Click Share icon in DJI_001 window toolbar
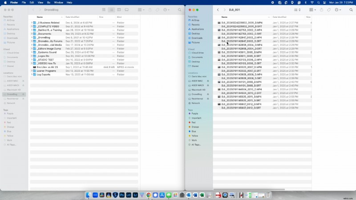This screenshot has height=200, width=356. [321, 9]
